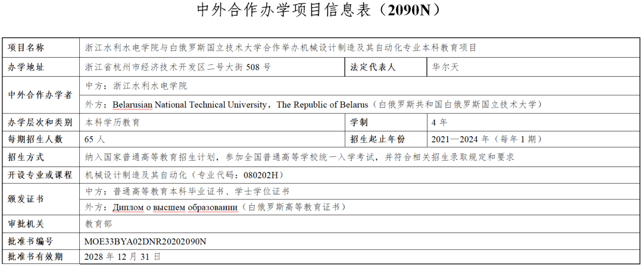This screenshot has width=643, height=267.
Task: Click the value 教育部
Action: (x=98, y=224)
